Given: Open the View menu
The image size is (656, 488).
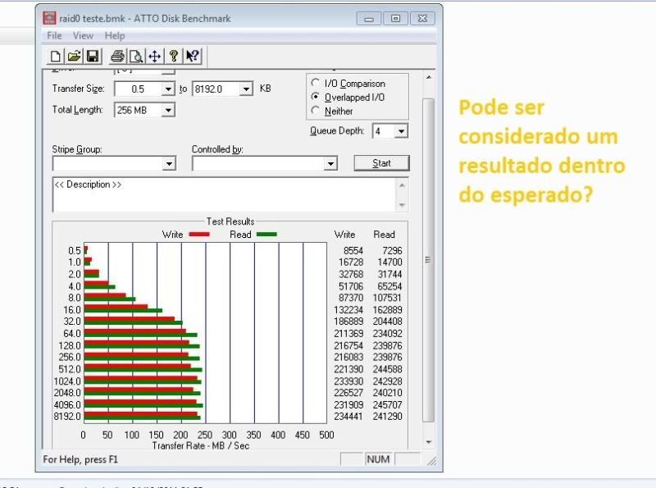Looking at the screenshot, I should tap(83, 36).
